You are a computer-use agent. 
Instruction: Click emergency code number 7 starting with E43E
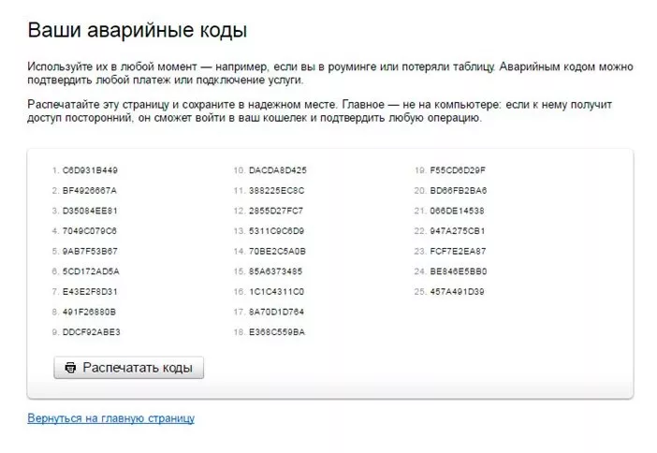coord(90,291)
